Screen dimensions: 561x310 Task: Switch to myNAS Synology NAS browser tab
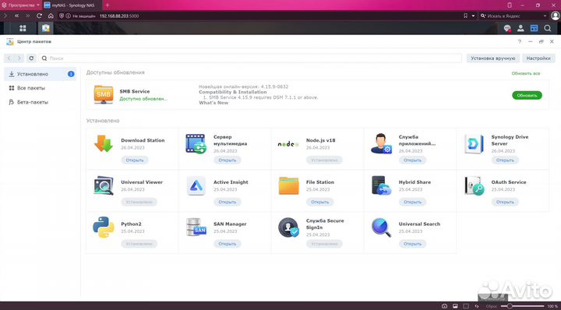click(72, 5)
